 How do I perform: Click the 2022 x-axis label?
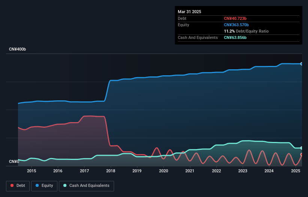(216, 171)
